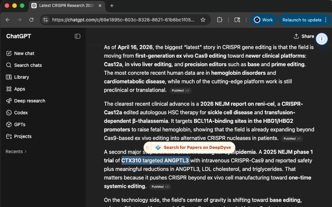Click the Share button

pyautogui.click(x=304, y=36)
